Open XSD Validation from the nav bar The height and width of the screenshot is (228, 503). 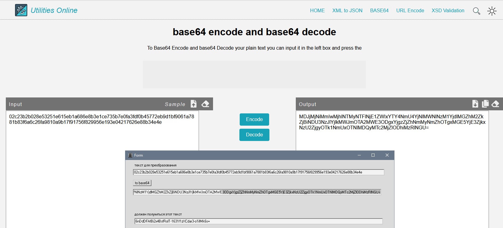point(448,11)
